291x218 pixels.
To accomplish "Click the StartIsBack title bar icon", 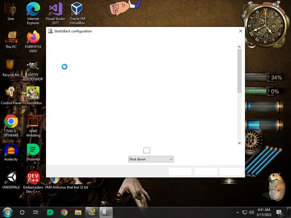I will [50, 31].
